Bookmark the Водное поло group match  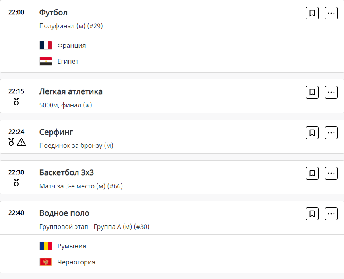point(312,214)
